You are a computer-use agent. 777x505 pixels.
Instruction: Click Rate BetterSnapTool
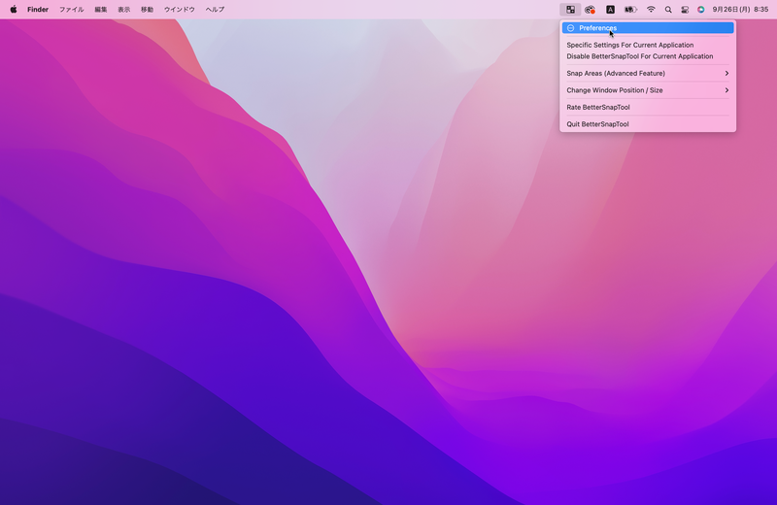(x=648, y=107)
